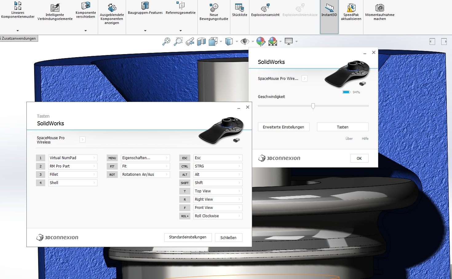Click the Referenzgeometrie tool
The height and width of the screenshot is (279, 452).
(x=180, y=8)
